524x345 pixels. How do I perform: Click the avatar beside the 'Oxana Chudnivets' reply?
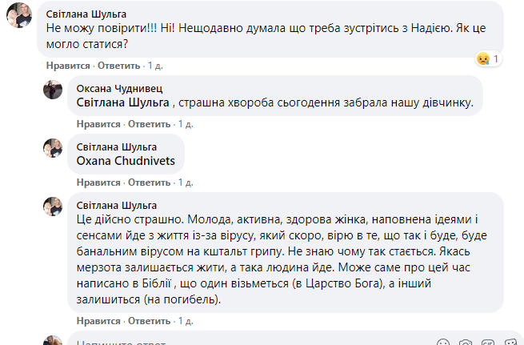click(x=53, y=147)
